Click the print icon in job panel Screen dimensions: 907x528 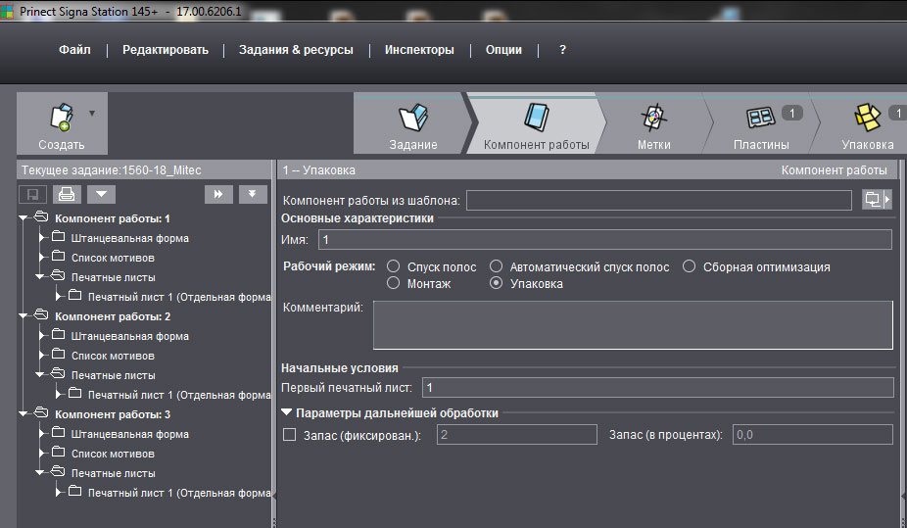65,194
